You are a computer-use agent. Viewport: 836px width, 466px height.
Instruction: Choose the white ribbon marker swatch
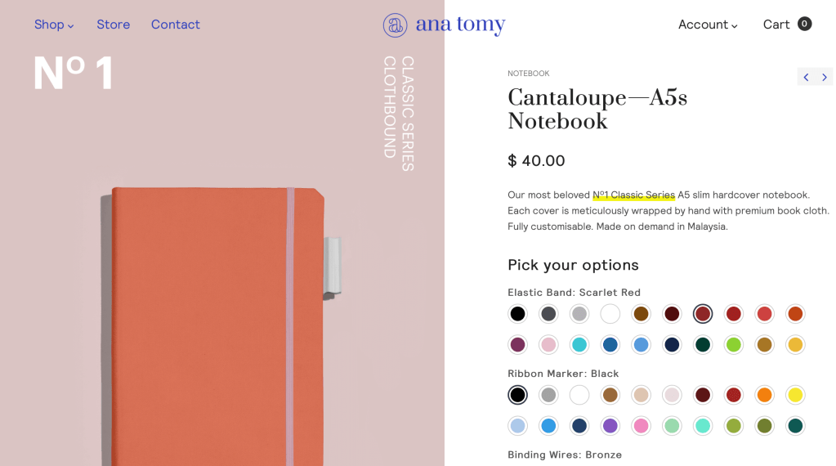[579, 396]
